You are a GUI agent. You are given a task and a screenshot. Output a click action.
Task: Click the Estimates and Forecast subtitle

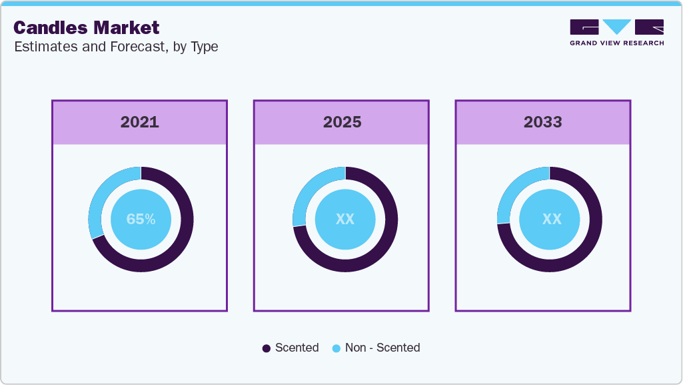[116, 47]
